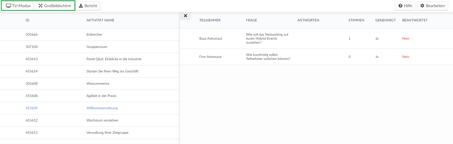This screenshot has width=453, height=144.
Task: Select Verwaltung Ihrer Zielgruppe row
Action: pyautogui.click(x=90, y=133)
